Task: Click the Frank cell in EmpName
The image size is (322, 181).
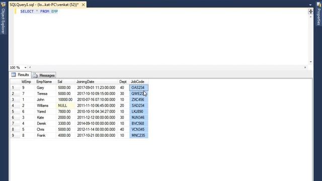Action: (x=45, y=135)
